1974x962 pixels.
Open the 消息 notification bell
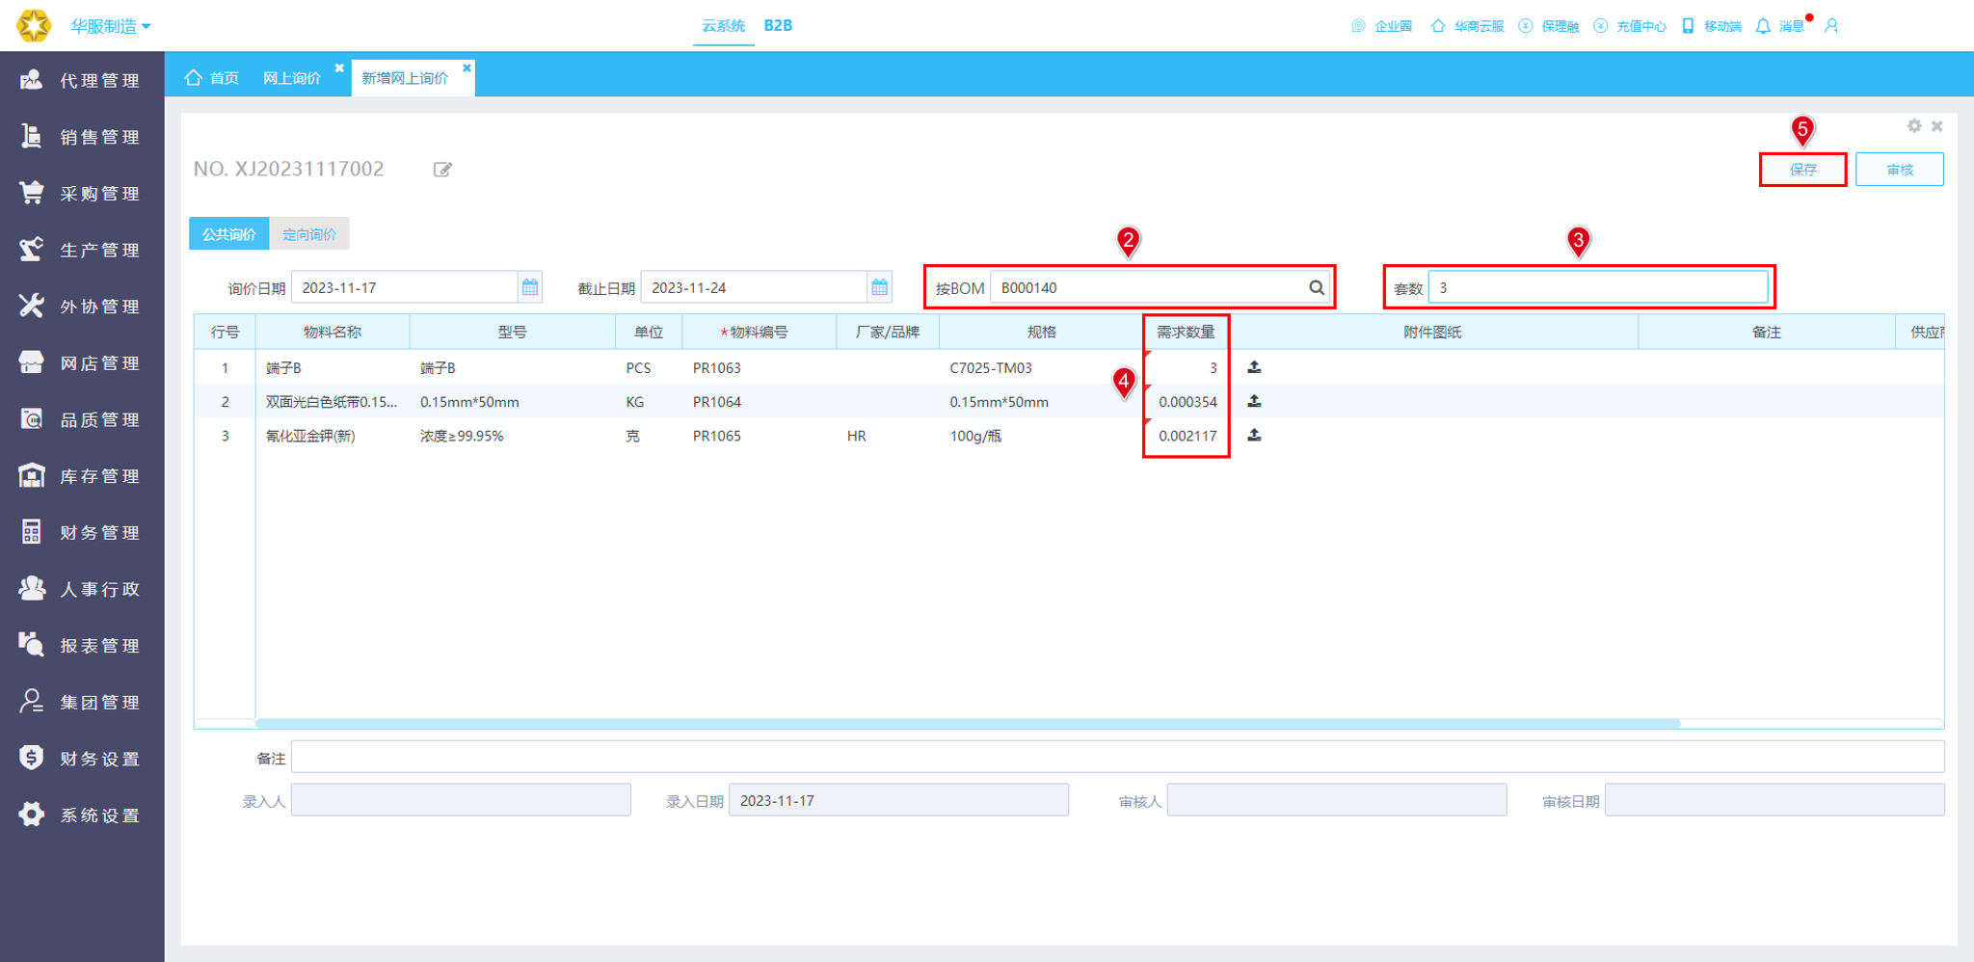1763,26
